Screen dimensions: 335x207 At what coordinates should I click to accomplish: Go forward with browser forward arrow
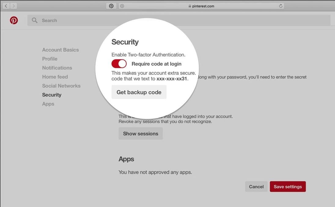[13, 6]
